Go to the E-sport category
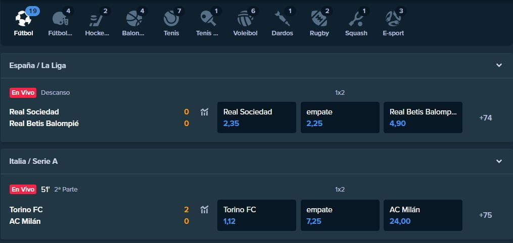The image size is (513, 243). tap(393, 19)
